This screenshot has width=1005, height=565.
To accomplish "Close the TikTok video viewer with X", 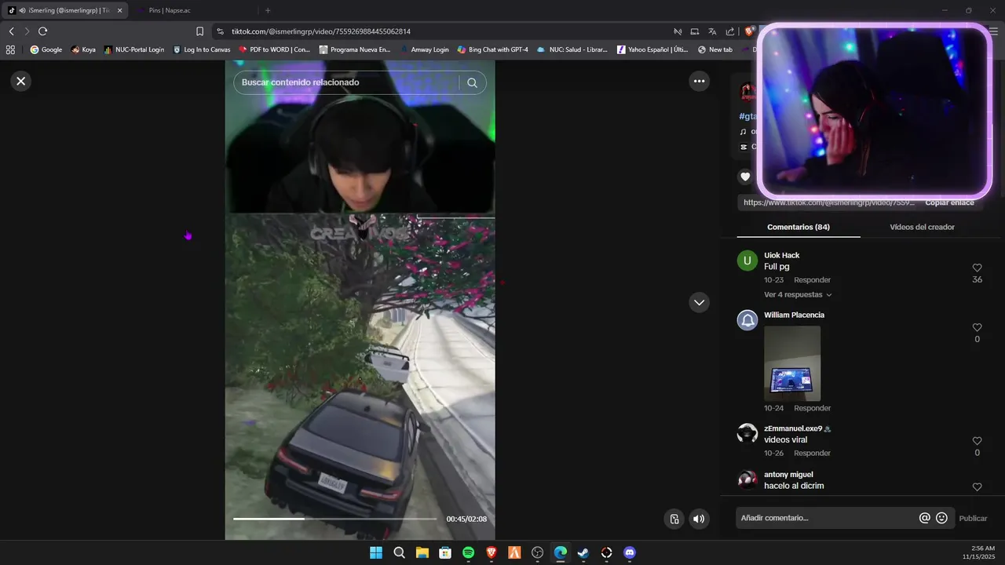I will click(x=21, y=81).
